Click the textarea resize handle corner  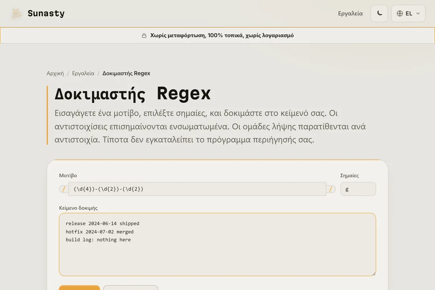pos(374,274)
